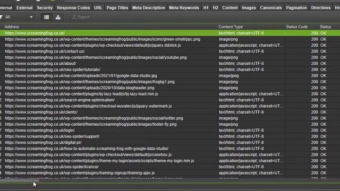Open the All filter dropdown
The height and width of the screenshot is (191, 340).
pyautogui.click(x=19, y=17)
